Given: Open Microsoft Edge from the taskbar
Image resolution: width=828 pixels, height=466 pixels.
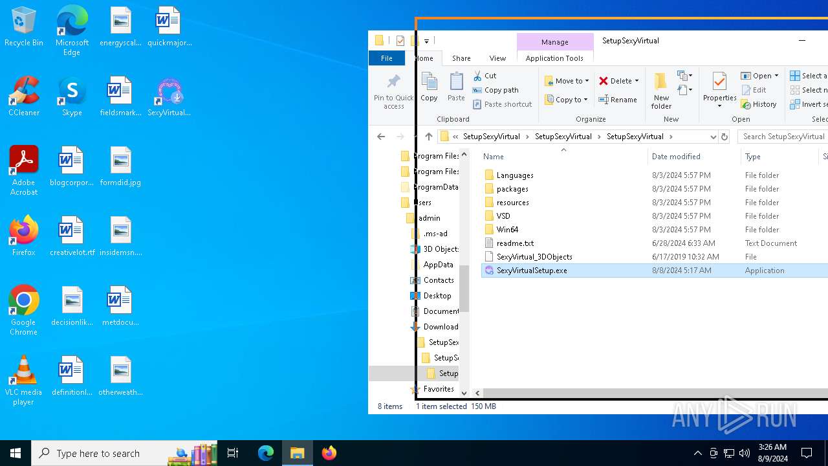Looking at the screenshot, I should (x=266, y=453).
